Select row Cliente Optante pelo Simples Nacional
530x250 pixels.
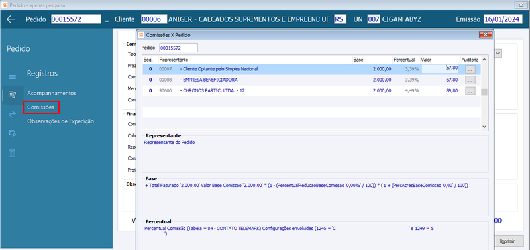pos(311,69)
